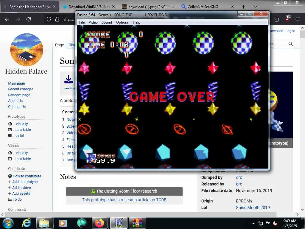Switch to Sonic the Hedgehog 3 browser tab

pos(30,7)
